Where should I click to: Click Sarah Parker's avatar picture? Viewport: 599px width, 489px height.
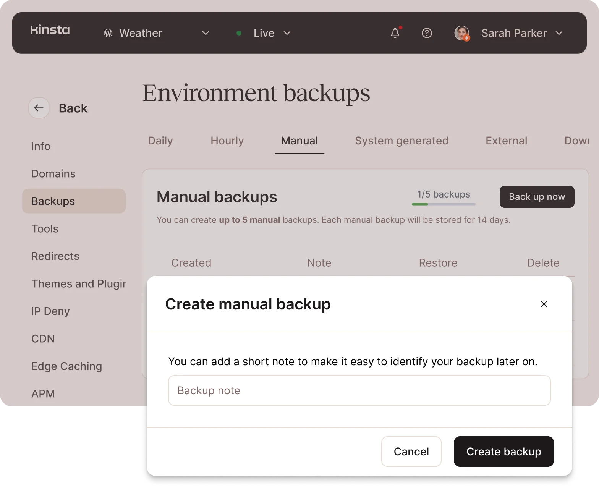462,33
